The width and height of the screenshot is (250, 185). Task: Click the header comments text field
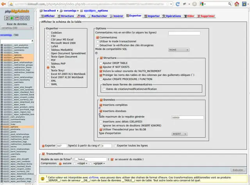click(184, 33)
